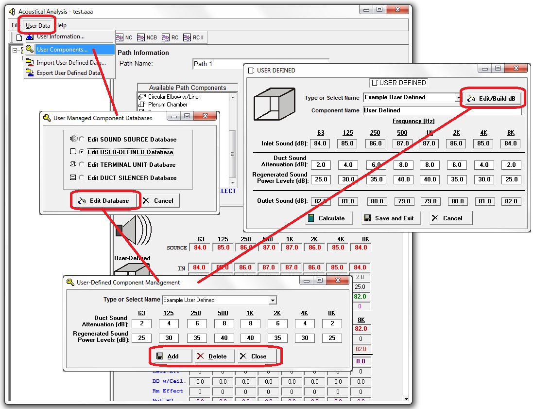Click the large loudspeaker source image
This screenshot has height=409, width=533.
pos(133,229)
